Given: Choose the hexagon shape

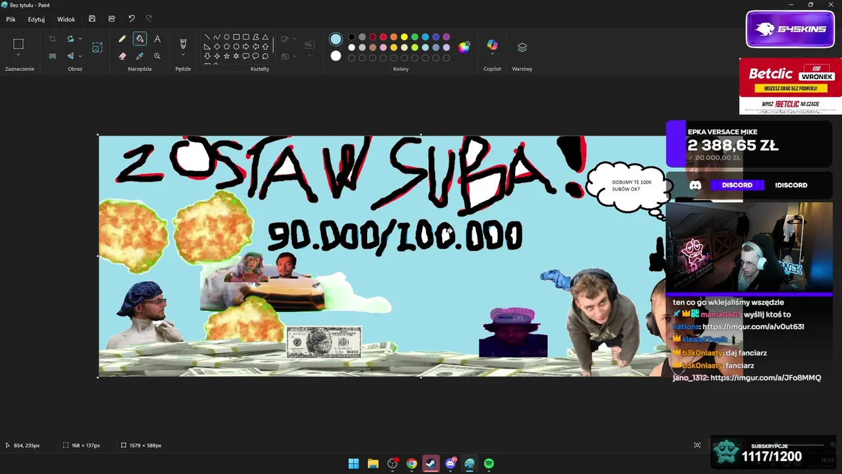Looking at the screenshot, I should 236,47.
